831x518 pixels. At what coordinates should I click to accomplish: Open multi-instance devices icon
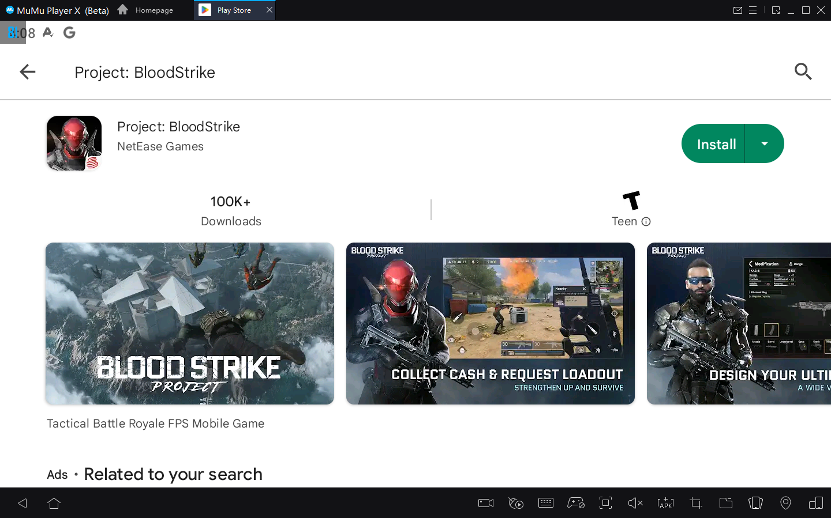816,503
